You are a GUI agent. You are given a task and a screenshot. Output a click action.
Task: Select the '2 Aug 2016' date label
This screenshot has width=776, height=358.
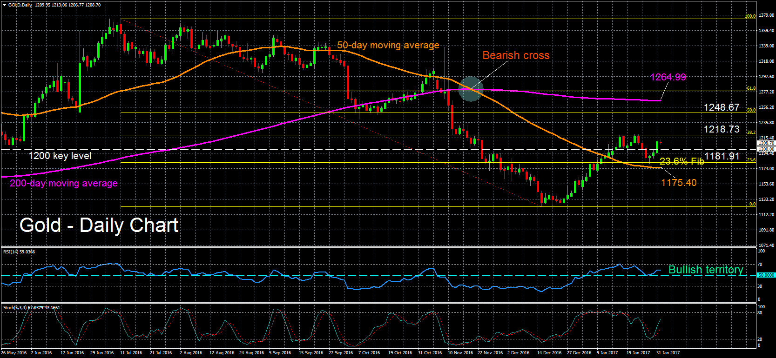[191, 353]
